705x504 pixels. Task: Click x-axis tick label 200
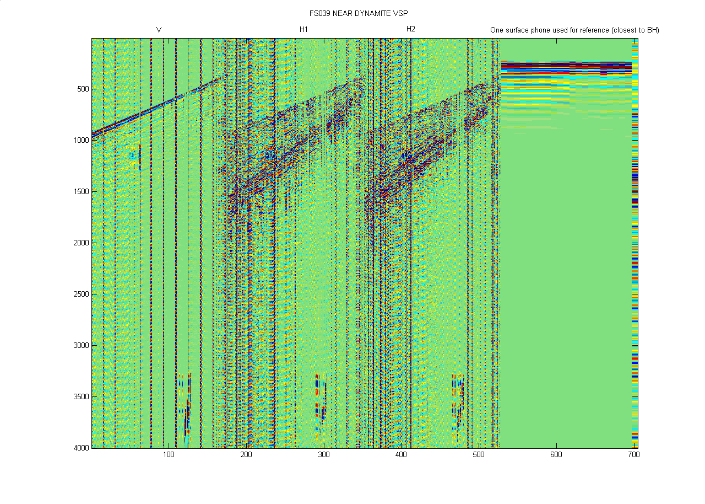246,454
